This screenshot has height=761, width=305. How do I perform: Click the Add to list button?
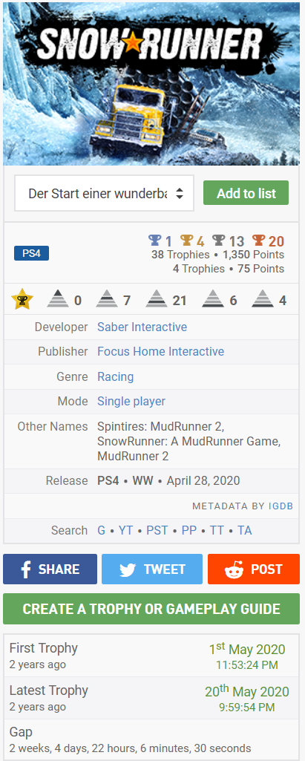coord(246,193)
